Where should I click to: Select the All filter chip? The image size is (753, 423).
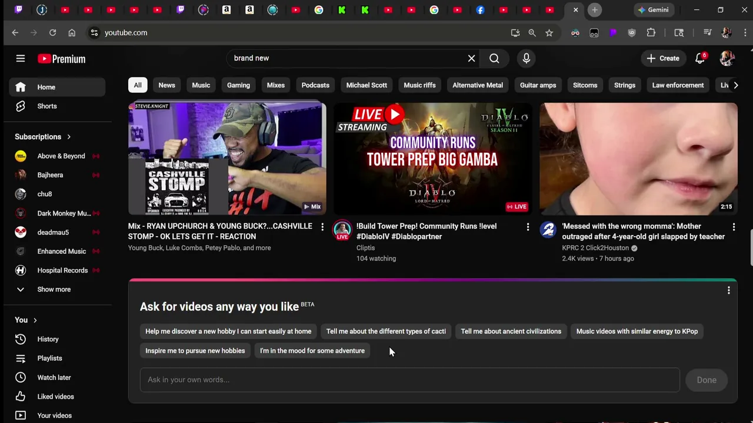pos(138,85)
